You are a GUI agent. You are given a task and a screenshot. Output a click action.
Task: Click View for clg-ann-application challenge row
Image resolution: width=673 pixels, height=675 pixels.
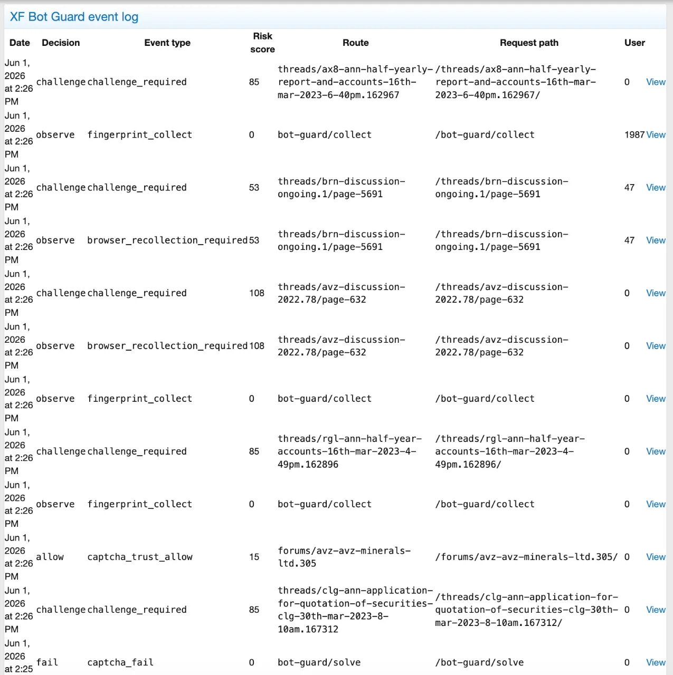[x=656, y=609]
